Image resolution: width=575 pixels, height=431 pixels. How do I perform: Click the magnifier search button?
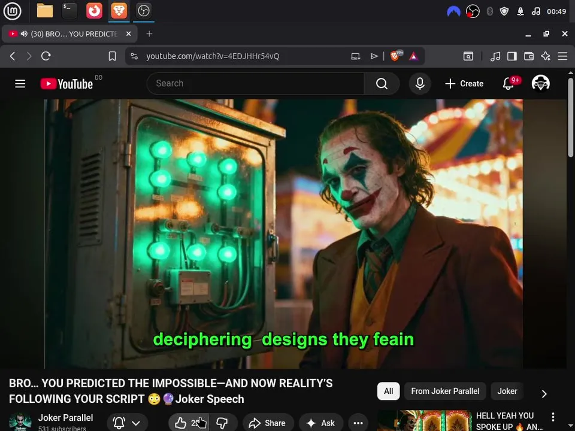tap(382, 84)
